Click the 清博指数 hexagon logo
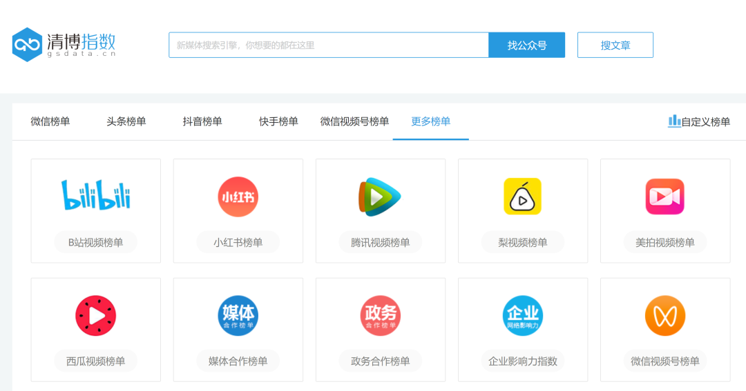This screenshot has width=746, height=391. click(x=27, y=45)
